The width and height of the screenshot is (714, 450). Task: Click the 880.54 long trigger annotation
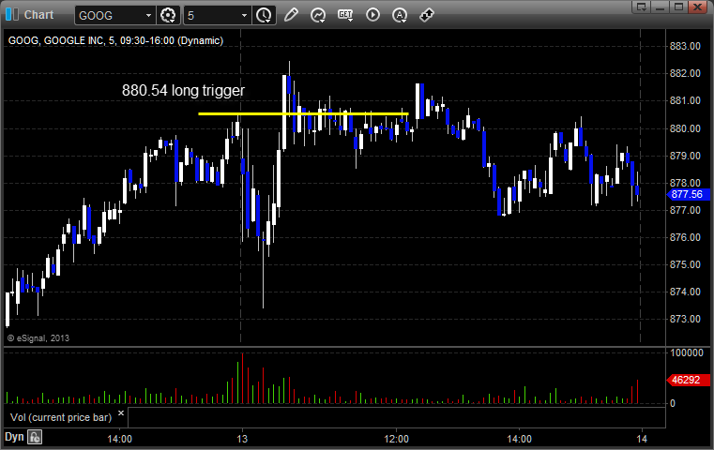click(x=183, y=90)
